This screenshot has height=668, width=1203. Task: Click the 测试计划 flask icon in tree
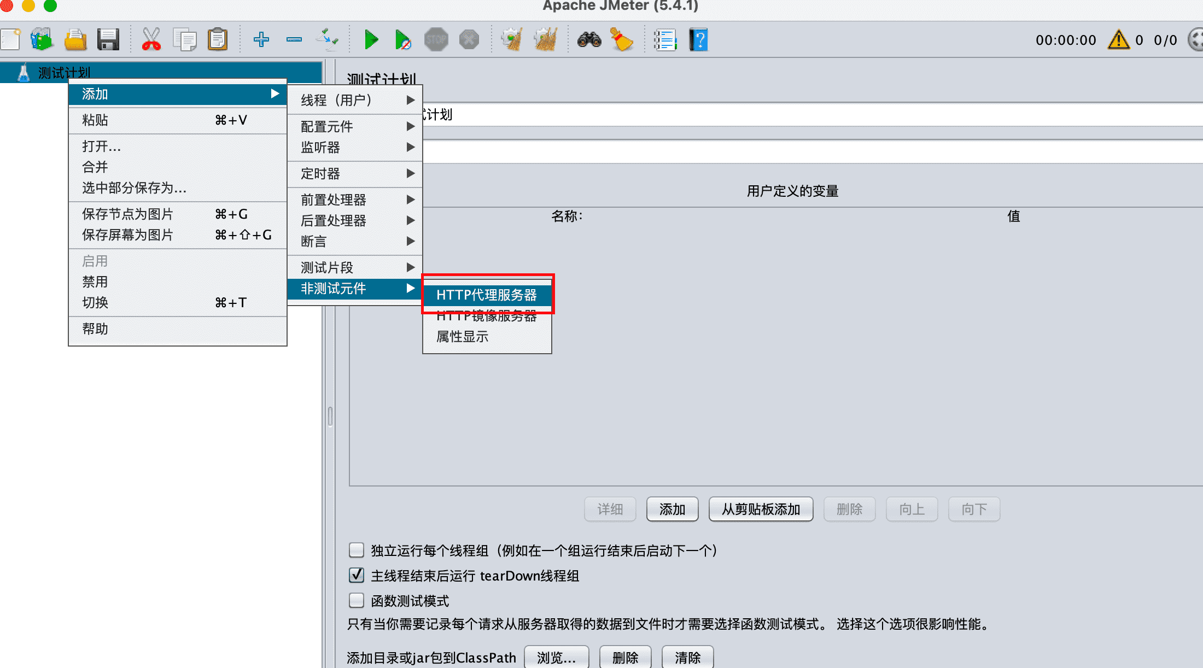24,72
